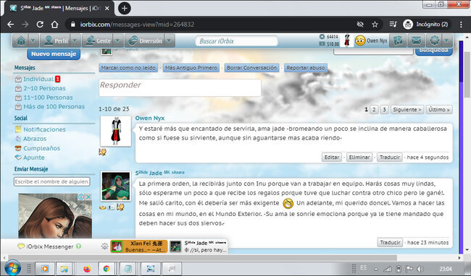Screen dimensions: 471x276
Task: Click Editar on Owen Nyx's message
Action: pos(332,158)
